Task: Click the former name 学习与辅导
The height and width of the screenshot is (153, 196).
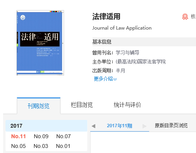Action: coord(127,53)
